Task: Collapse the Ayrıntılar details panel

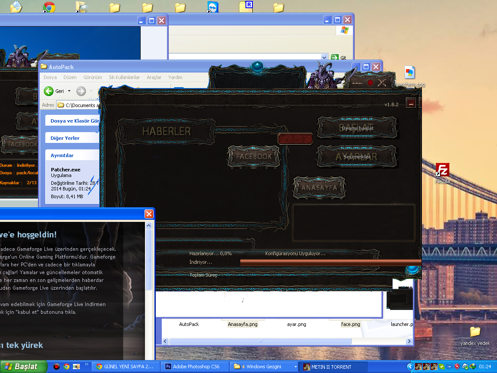Action: click(x=72, y=155)
